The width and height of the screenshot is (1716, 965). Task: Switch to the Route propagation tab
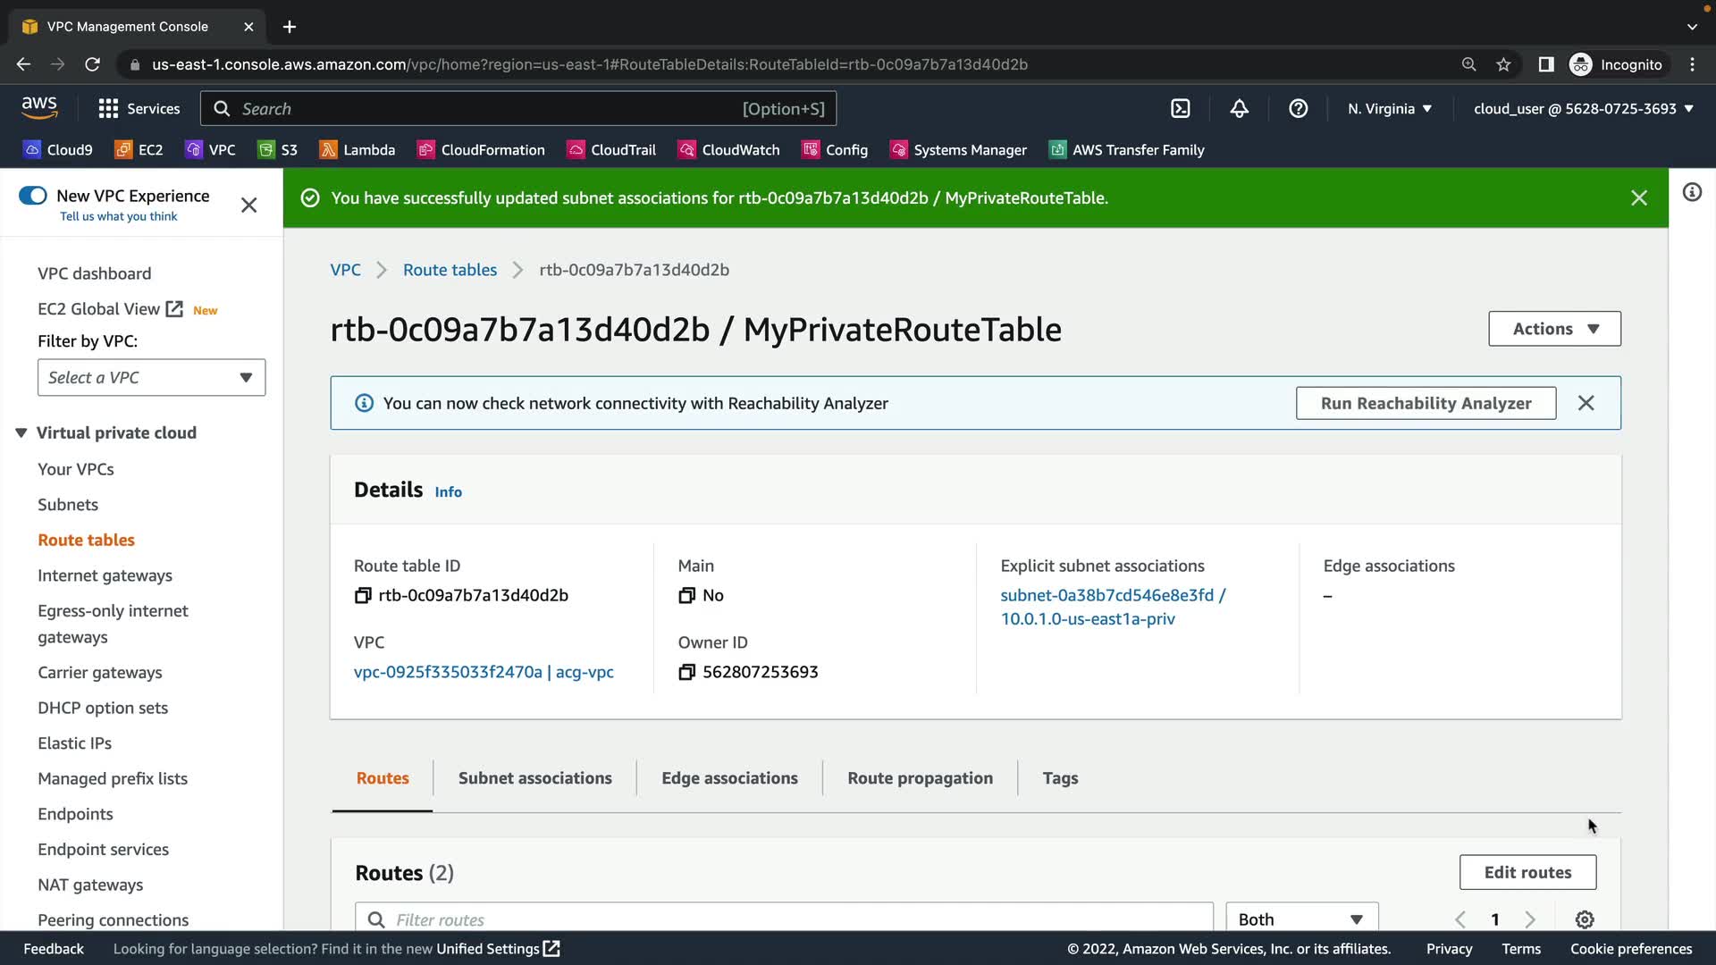pos(920,777)
